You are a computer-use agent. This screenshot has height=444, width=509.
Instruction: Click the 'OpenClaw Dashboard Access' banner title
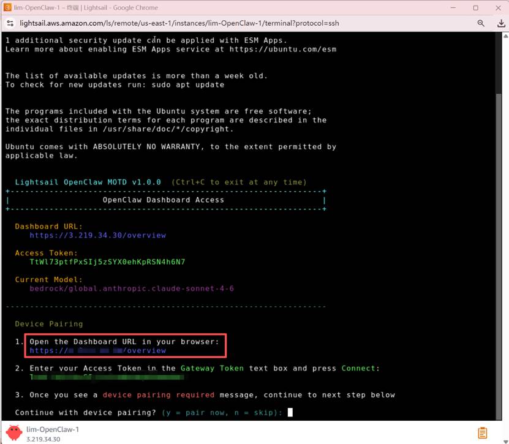tap(164, 200)
